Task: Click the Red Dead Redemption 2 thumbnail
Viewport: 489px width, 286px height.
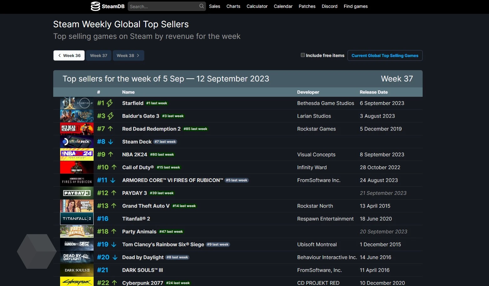Action: 77,129
